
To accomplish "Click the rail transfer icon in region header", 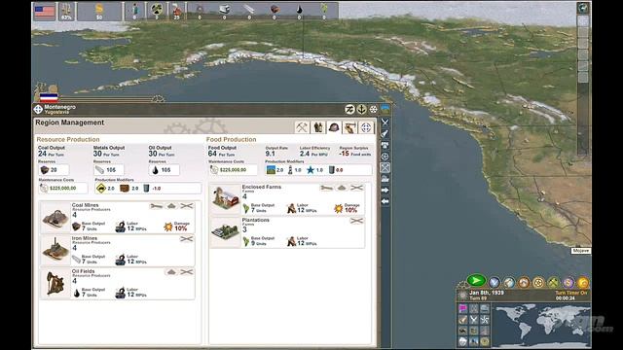I will [349, 109].
